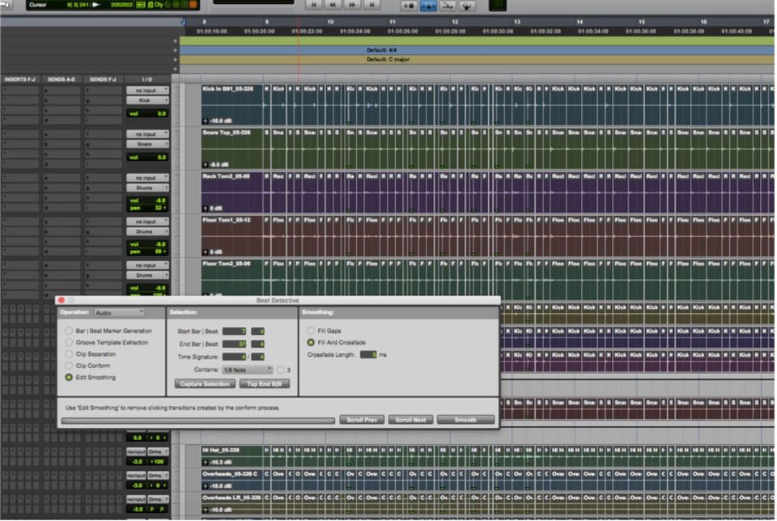Toggle the highlighted blue toolbar button
This screenshot has width=777, height=521.
[x=428, y=6]
